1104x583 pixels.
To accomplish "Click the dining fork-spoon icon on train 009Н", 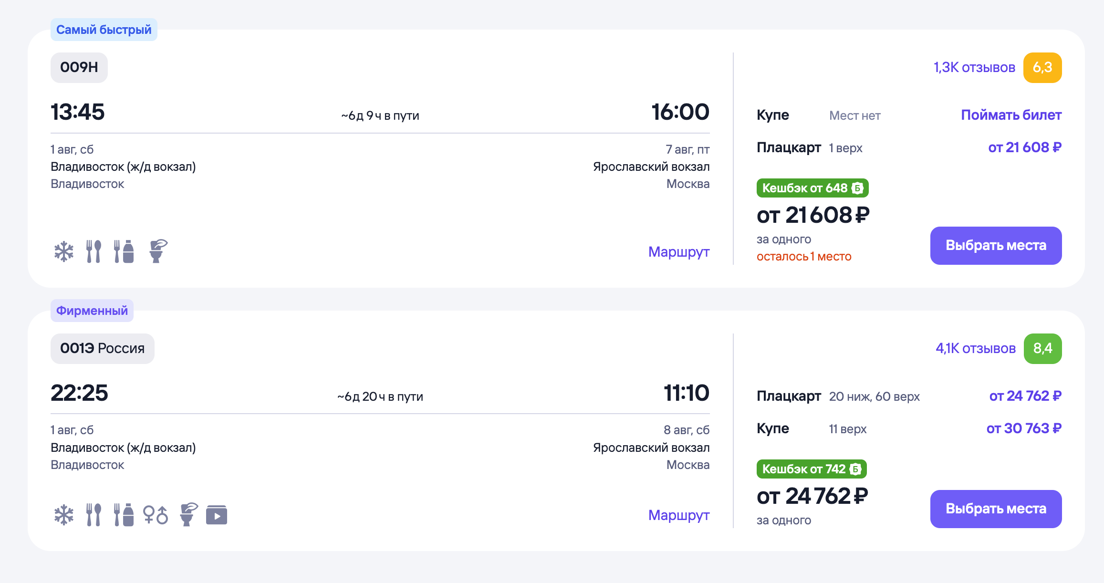I will [x=94, y=251].
